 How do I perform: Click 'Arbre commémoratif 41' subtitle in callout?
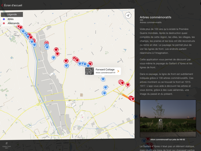click(x=105, y=73)
